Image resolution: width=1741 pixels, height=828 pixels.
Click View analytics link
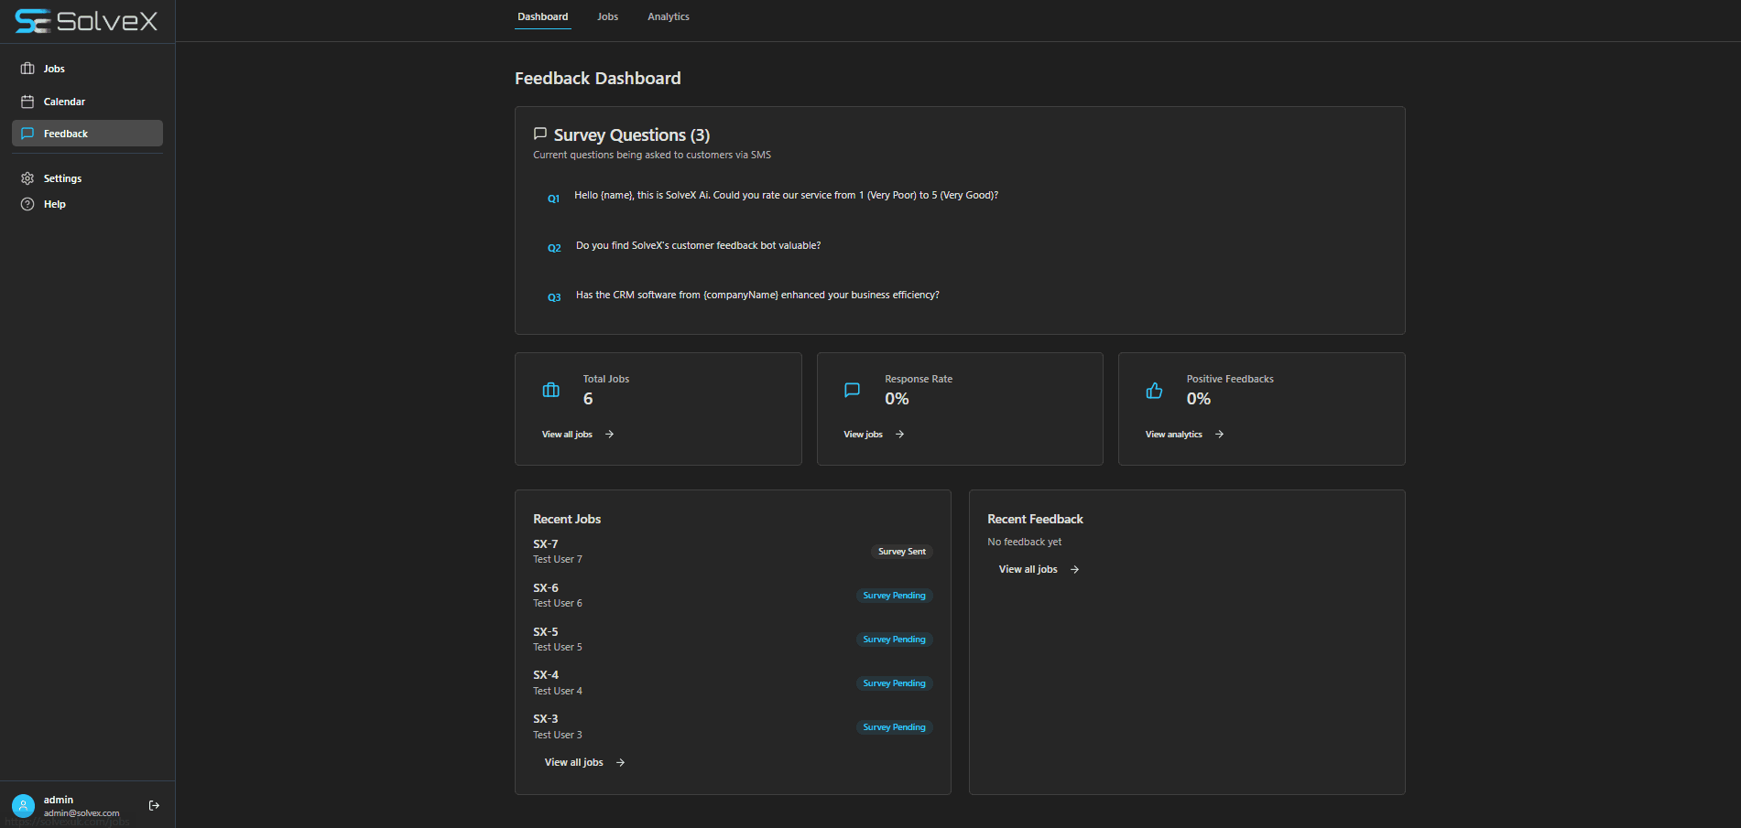click(1174, 435)
